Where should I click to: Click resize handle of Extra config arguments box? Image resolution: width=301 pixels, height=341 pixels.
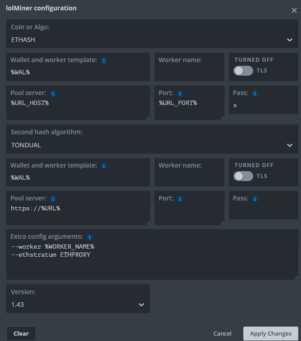pos(296,278)
